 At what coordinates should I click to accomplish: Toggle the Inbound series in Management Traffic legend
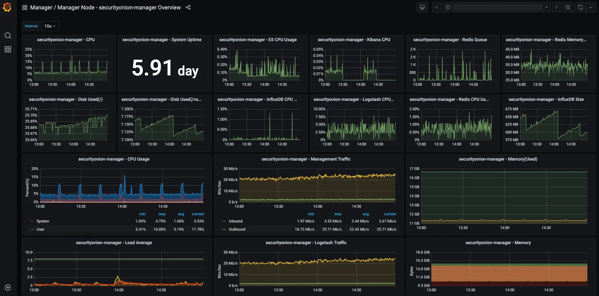[235, 221]
